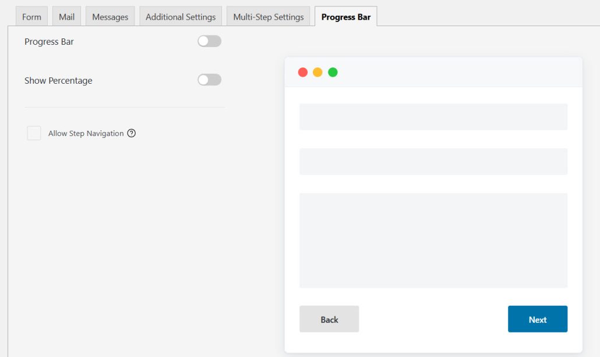Click the Back button in preview
The image size is (600, 357).
(329, 319)
